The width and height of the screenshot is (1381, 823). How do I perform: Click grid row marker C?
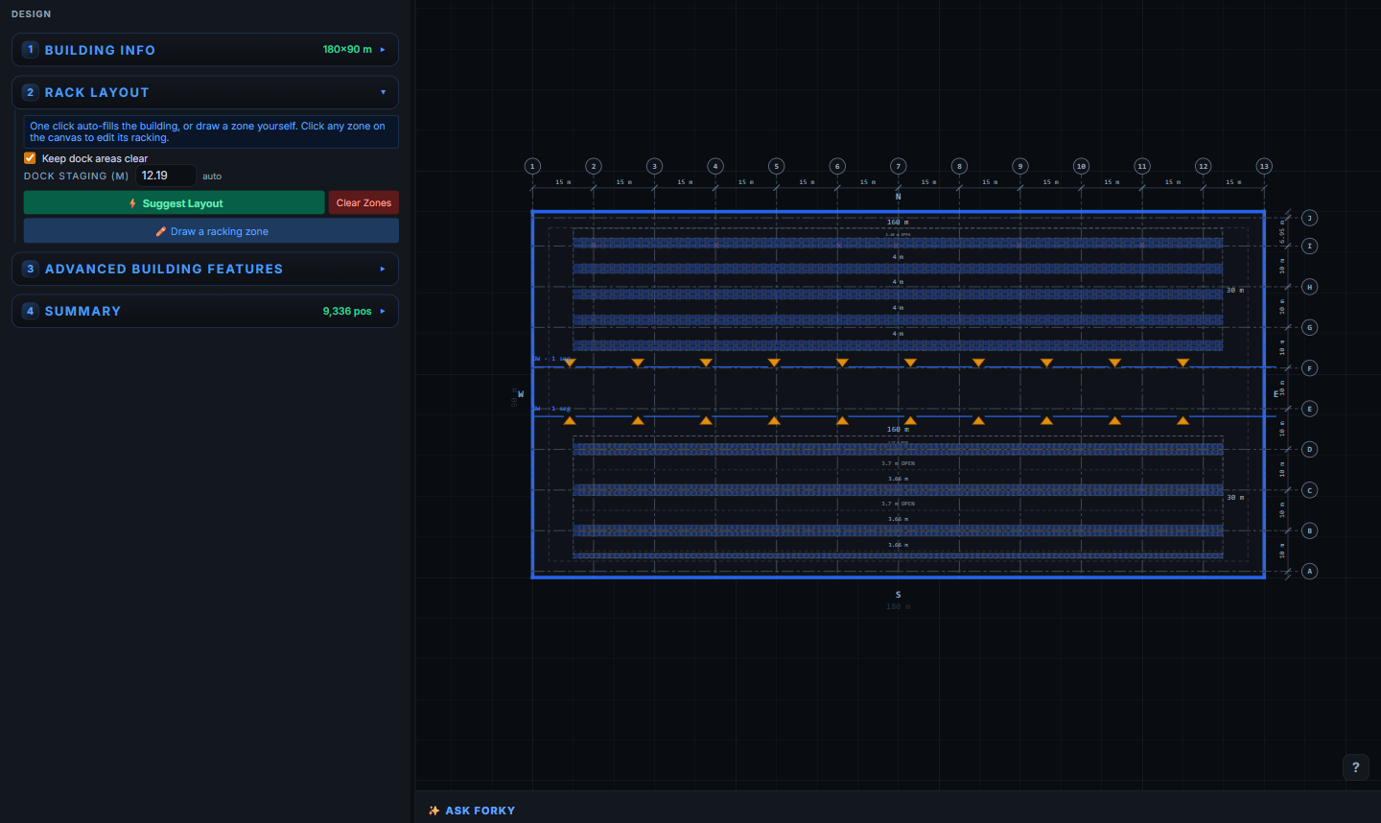coord(1310,490)
